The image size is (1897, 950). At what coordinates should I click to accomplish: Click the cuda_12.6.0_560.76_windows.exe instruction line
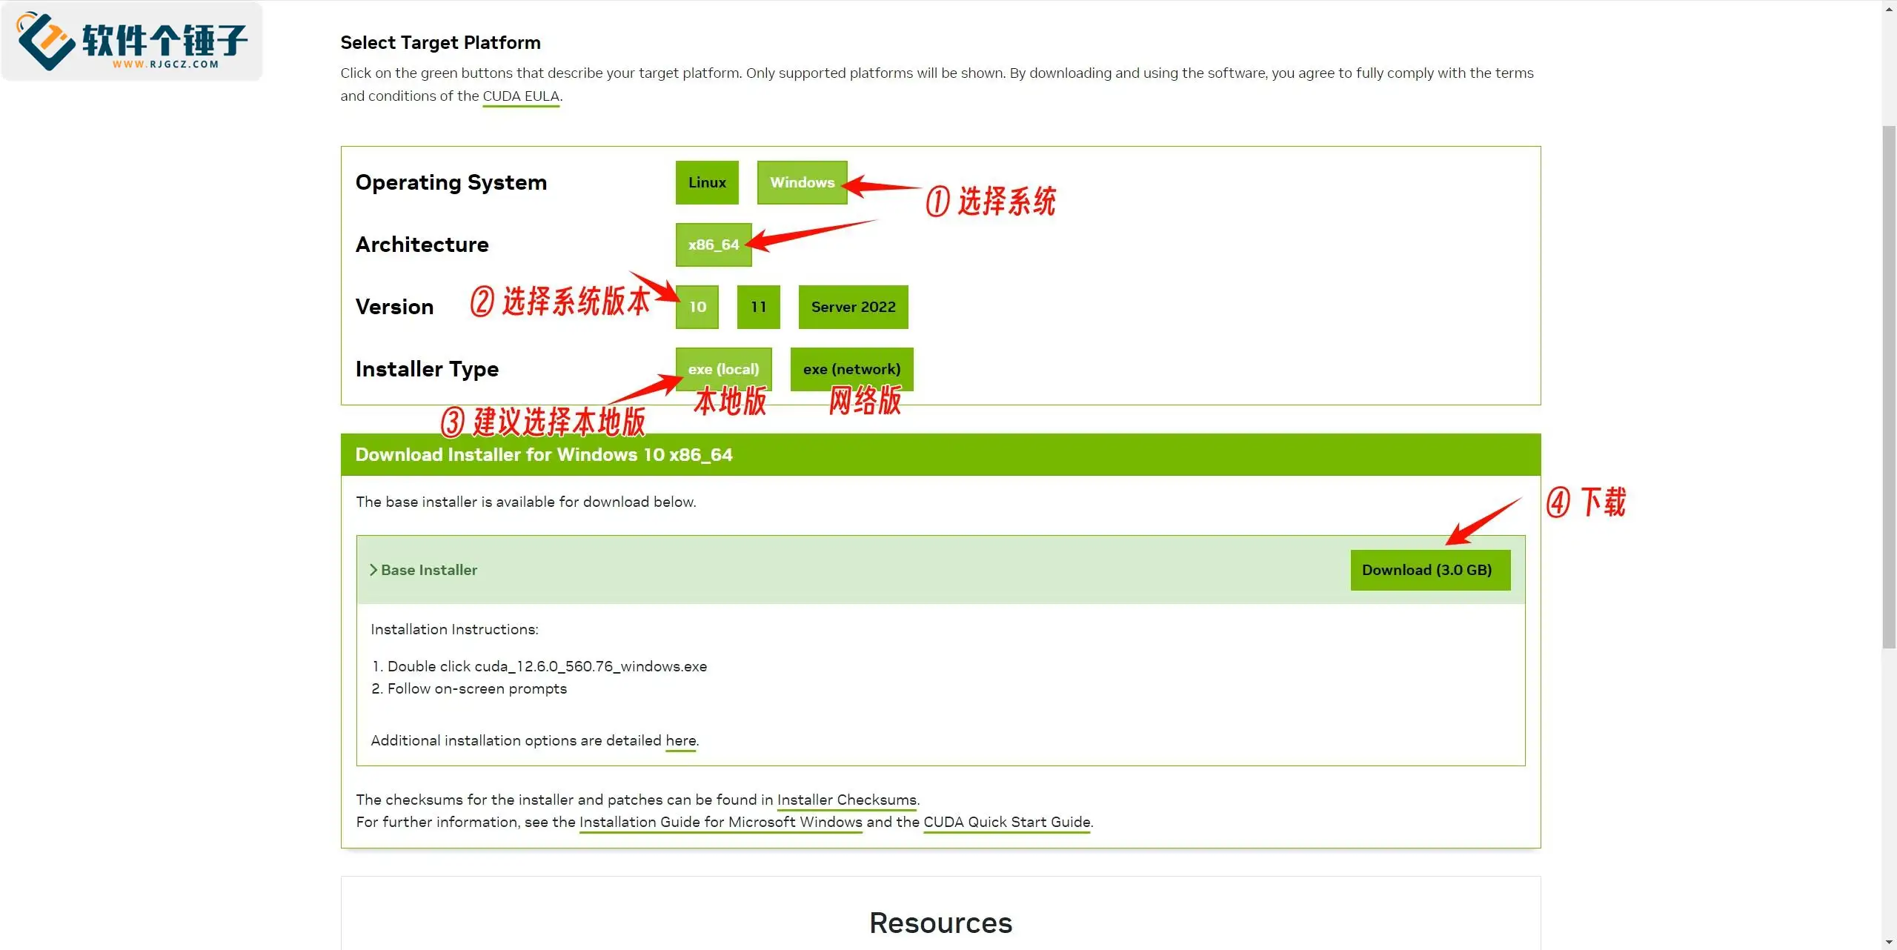pyautogui.click(x=539, y=666)
